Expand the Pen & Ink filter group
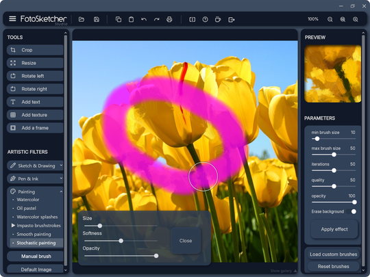The height and width of the screenshot is (277, 370). pyautogui.click(x=35, y=179)
